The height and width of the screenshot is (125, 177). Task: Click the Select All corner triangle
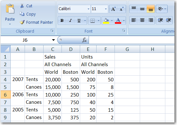[6, 49]
